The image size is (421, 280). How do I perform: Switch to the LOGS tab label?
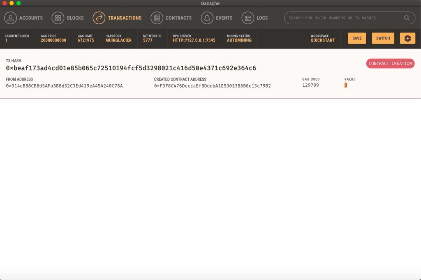(x=262, y=18)
